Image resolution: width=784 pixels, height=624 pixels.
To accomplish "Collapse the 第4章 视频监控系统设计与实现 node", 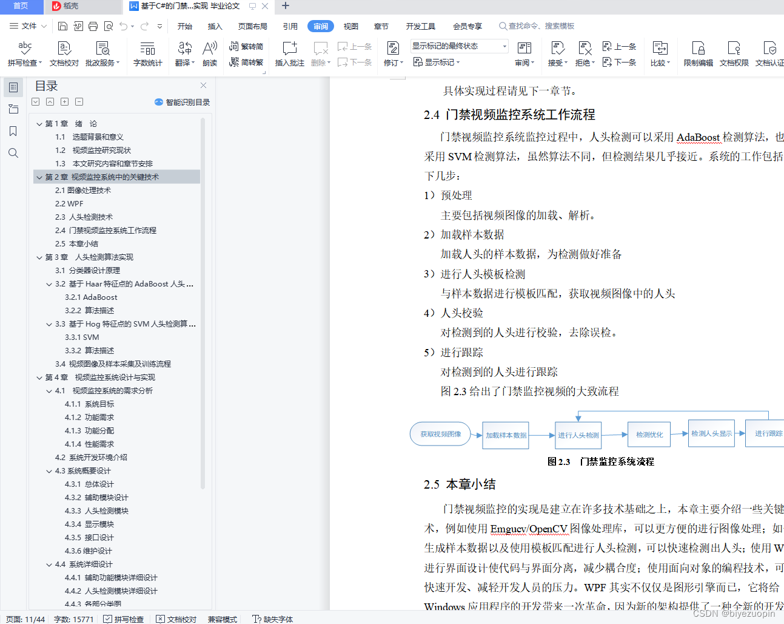I will pos(39,378).
